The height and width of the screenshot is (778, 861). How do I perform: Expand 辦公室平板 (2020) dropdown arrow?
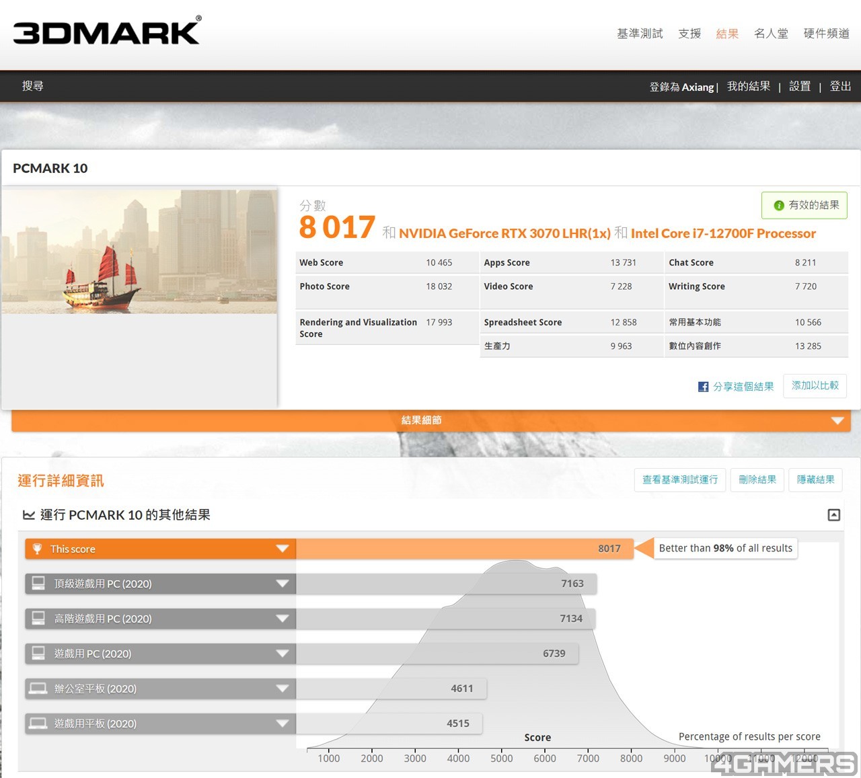point(283,689)
